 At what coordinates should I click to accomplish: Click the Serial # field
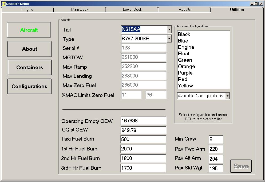pos(144,48)
